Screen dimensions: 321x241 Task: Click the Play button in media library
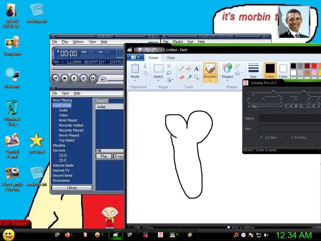pos(104,156)
